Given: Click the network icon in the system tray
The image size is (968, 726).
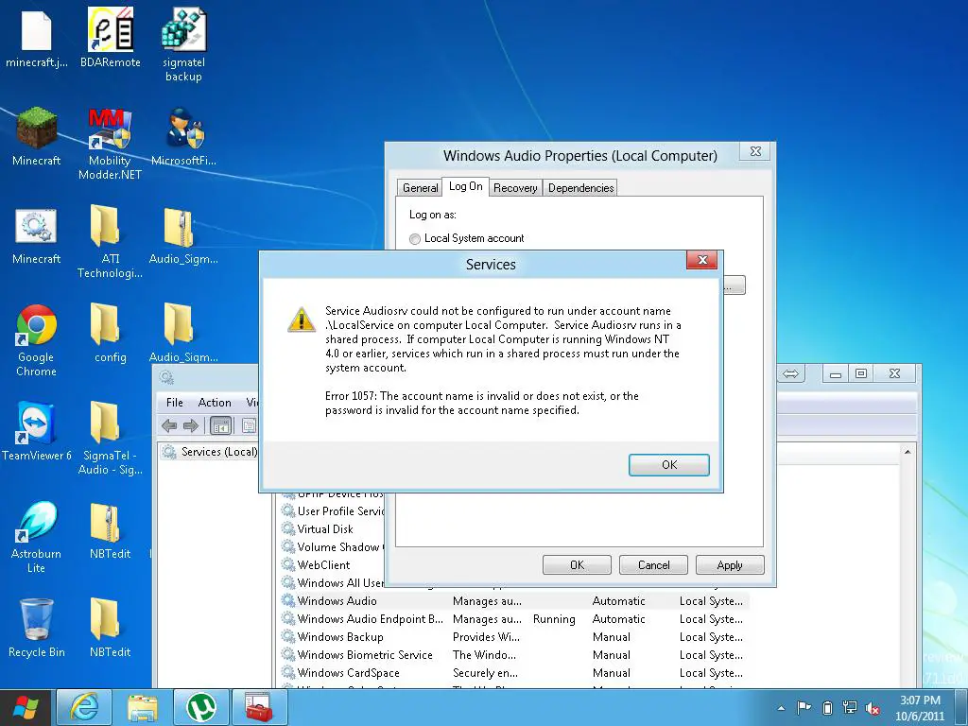Looking at the screenshot, I should pos(850,707).
